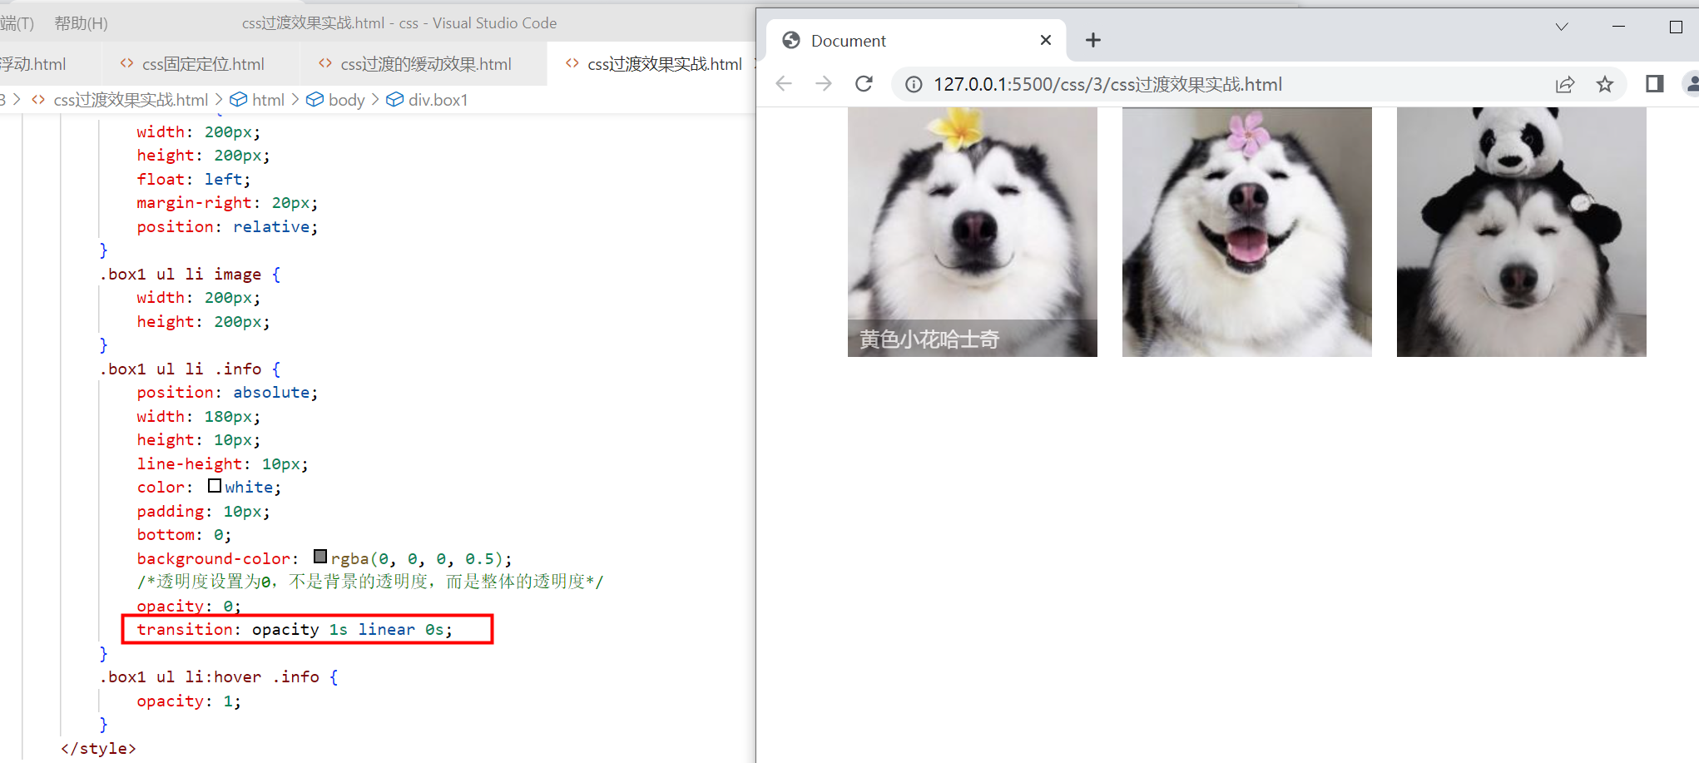Maximize the browser window
The height and width of the screenshot is (763, 1699).
[x=1676, y=27]
